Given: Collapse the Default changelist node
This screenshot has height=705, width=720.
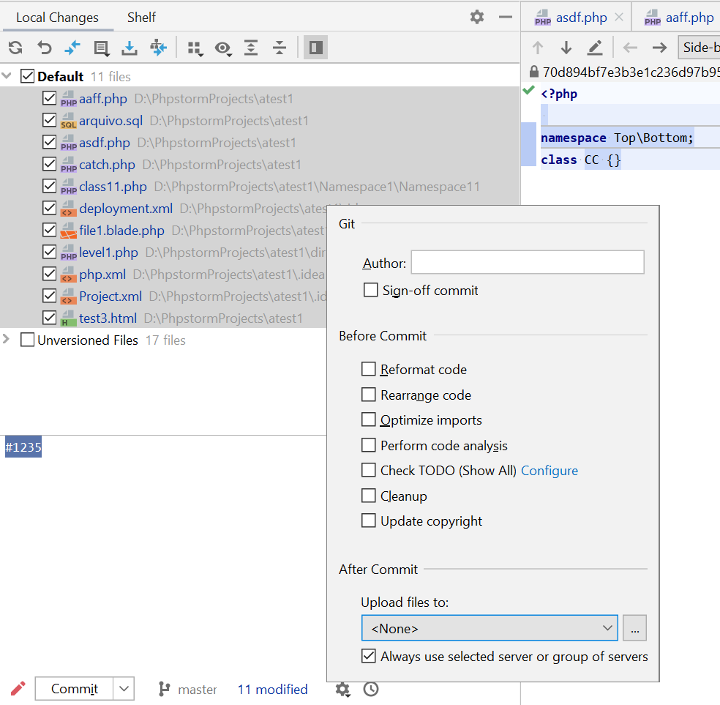Looking at the screenshot, I should pos(7,76).
